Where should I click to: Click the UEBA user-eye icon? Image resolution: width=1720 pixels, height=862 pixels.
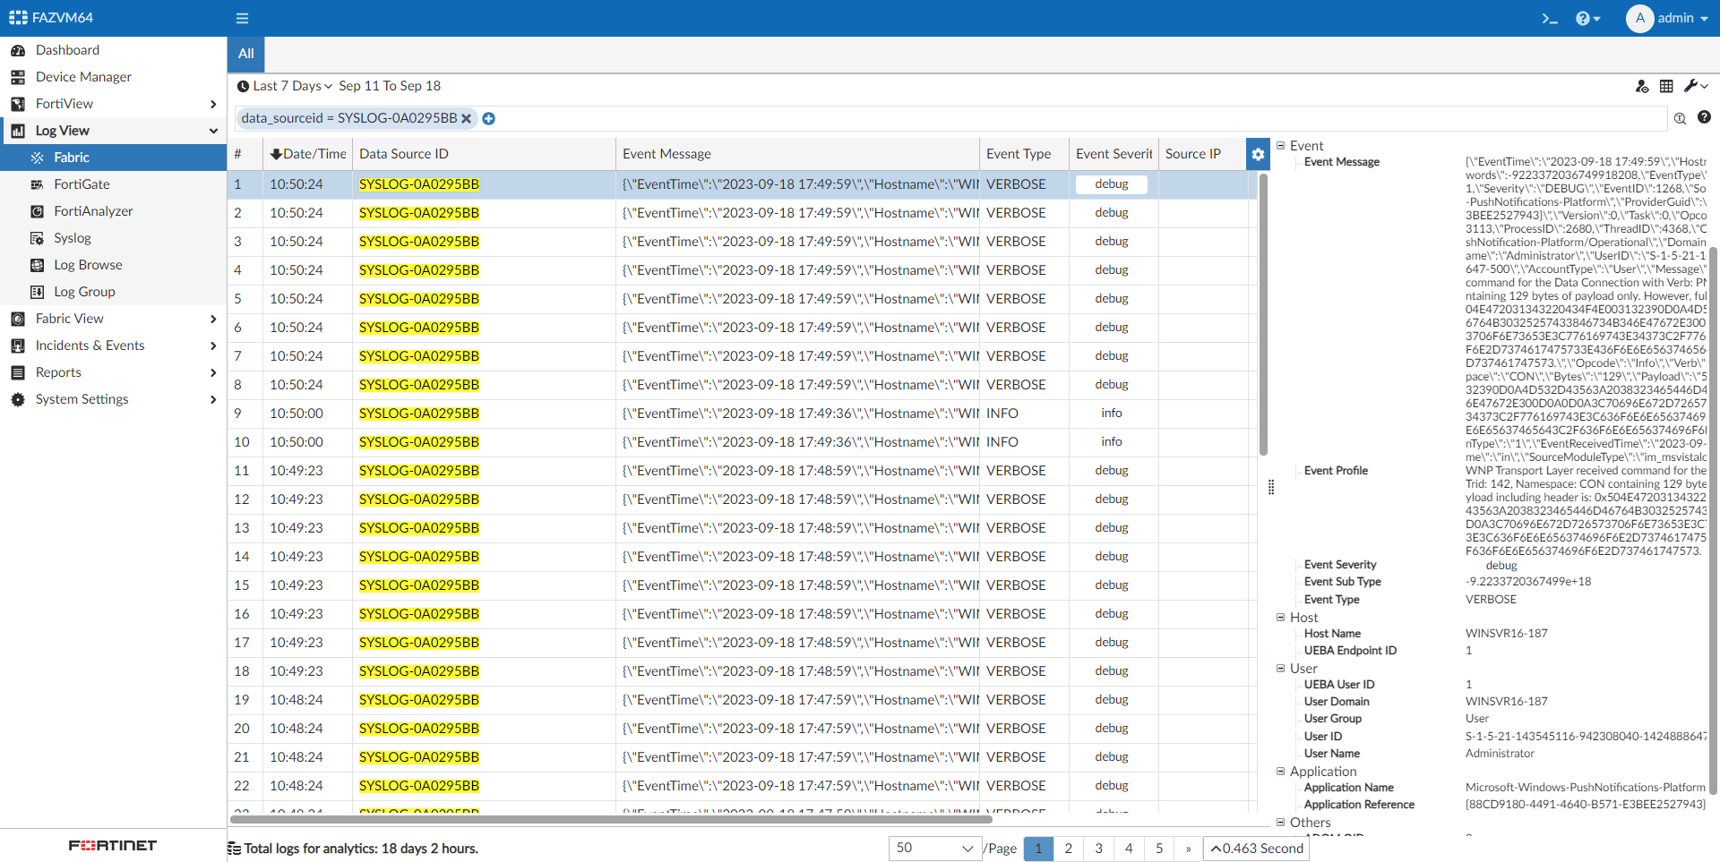tap(1642, 87)
